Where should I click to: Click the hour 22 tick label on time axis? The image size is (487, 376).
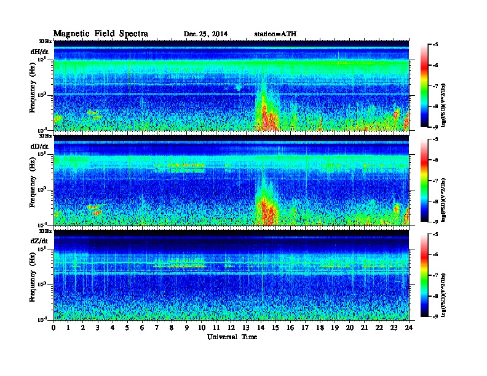pyautogui.click(x=379, y=327)
